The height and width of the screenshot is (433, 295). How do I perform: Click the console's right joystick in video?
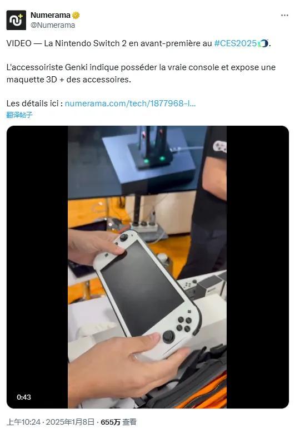pos(168,337)
